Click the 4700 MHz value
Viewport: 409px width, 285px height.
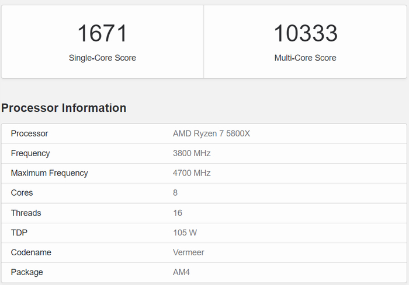(x=192, y=173)
